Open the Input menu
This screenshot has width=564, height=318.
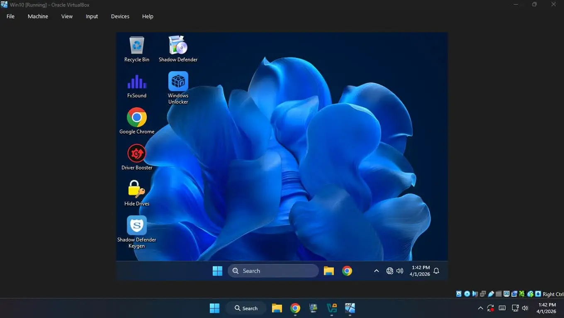click(92, 17)
